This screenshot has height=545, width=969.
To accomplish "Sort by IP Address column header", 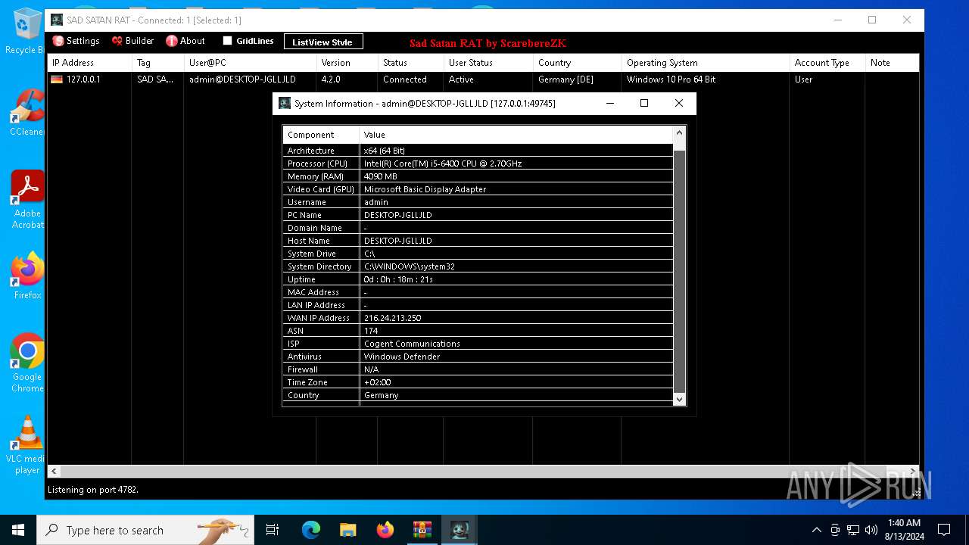I will [x=89, y=63].
